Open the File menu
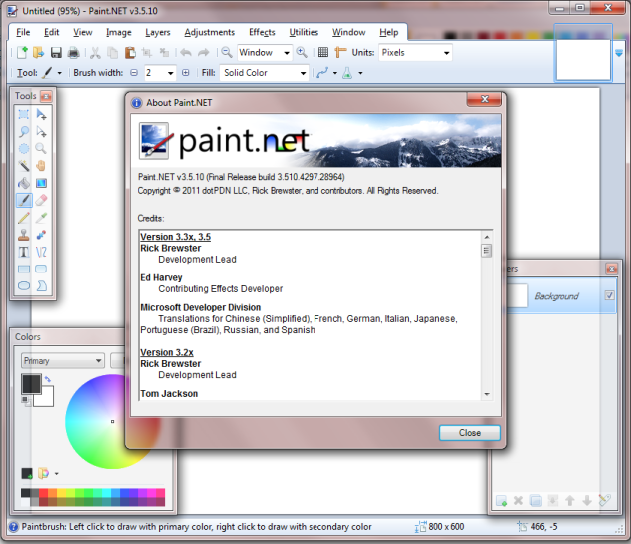The image size is (631, 544). tap(23, 32)
